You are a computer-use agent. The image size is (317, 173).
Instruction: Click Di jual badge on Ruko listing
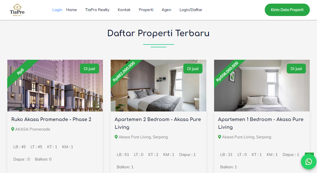89,69
